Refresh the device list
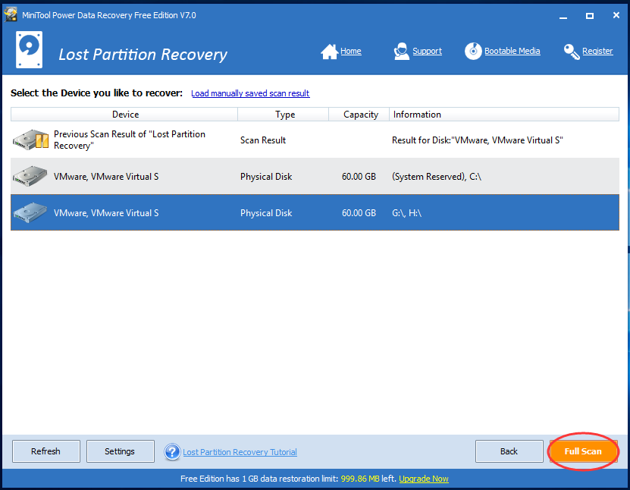 (45, 451)
